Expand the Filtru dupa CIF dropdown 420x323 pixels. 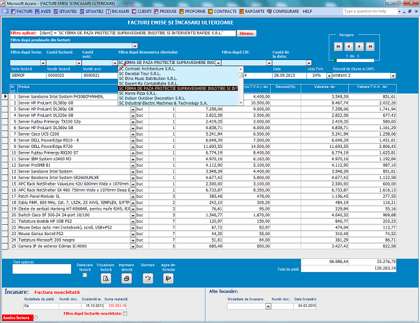coord(269,63)
